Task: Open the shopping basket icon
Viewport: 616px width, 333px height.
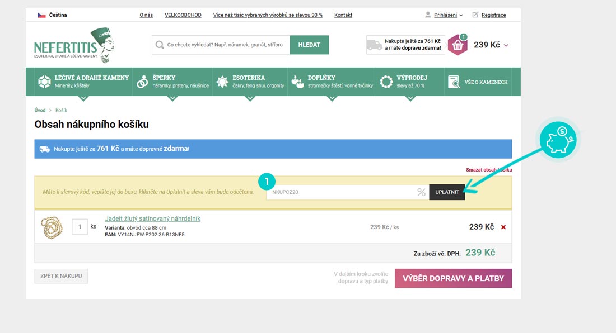Action: 458,45
